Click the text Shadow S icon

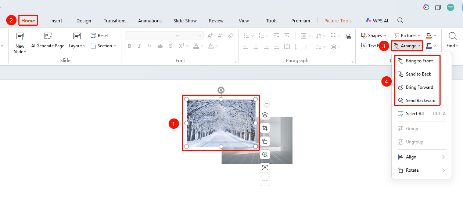[x=171, y=46]
